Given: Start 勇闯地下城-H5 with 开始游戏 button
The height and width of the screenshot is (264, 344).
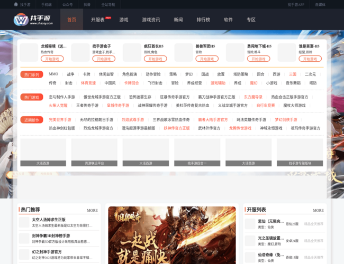Looking at the screenshot, I should click(x=258, y=59).
